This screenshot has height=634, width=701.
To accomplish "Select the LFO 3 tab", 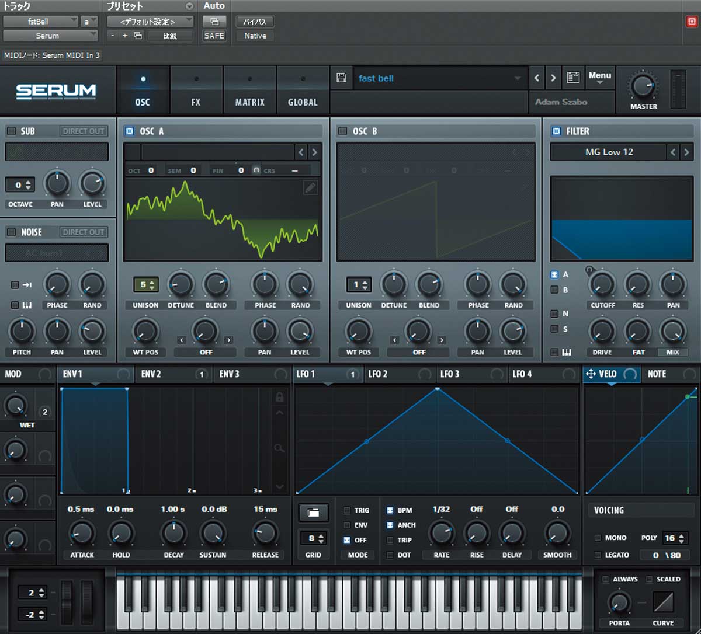I will [x=472, y=374].
